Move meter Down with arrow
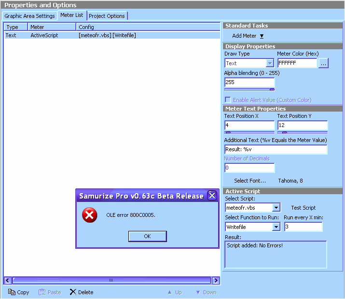 click(x=198, y=292)
